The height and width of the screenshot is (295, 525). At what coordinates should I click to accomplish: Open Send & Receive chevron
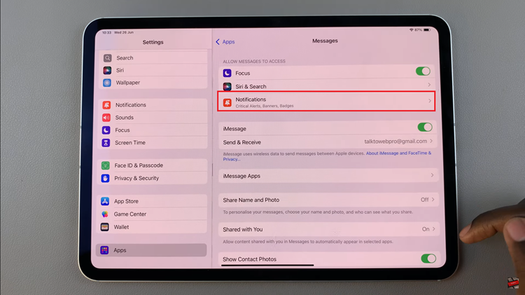(x=431, y=141)
